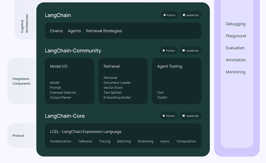Click the Python icon beside LangChain-Core
This screenshot has width=266, height=163.
(164, 116)
